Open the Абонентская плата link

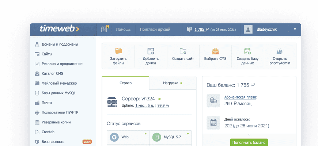coord(240,97)
